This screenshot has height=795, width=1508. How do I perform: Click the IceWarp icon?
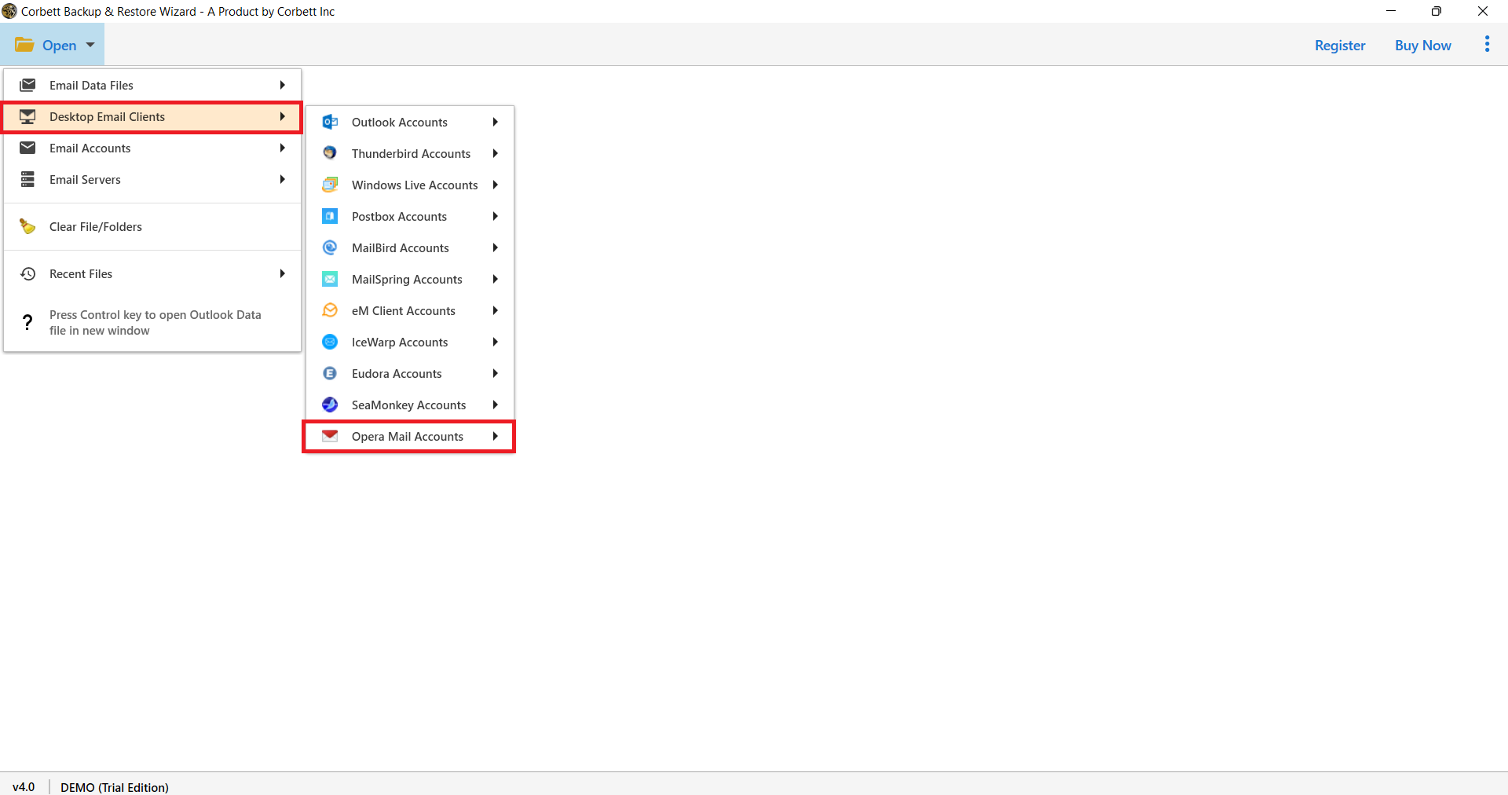[330, 342]
